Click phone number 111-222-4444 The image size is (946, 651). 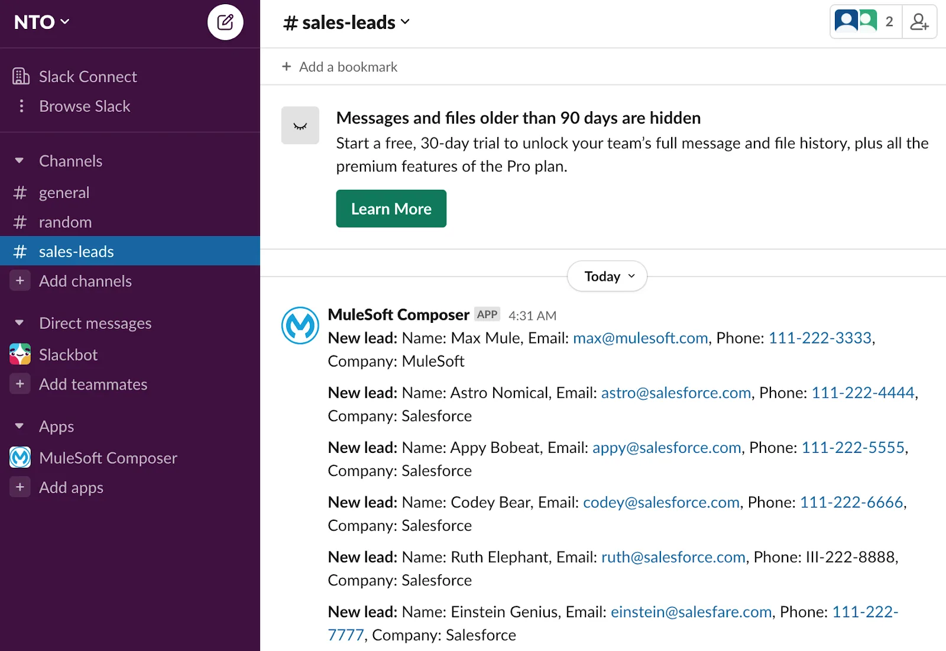(x=863, y=393)
